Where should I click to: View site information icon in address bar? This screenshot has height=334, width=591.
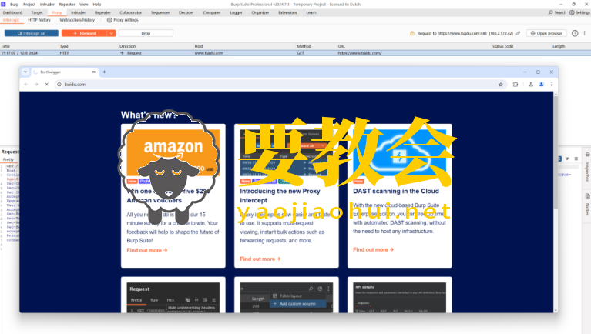point(59,85)
